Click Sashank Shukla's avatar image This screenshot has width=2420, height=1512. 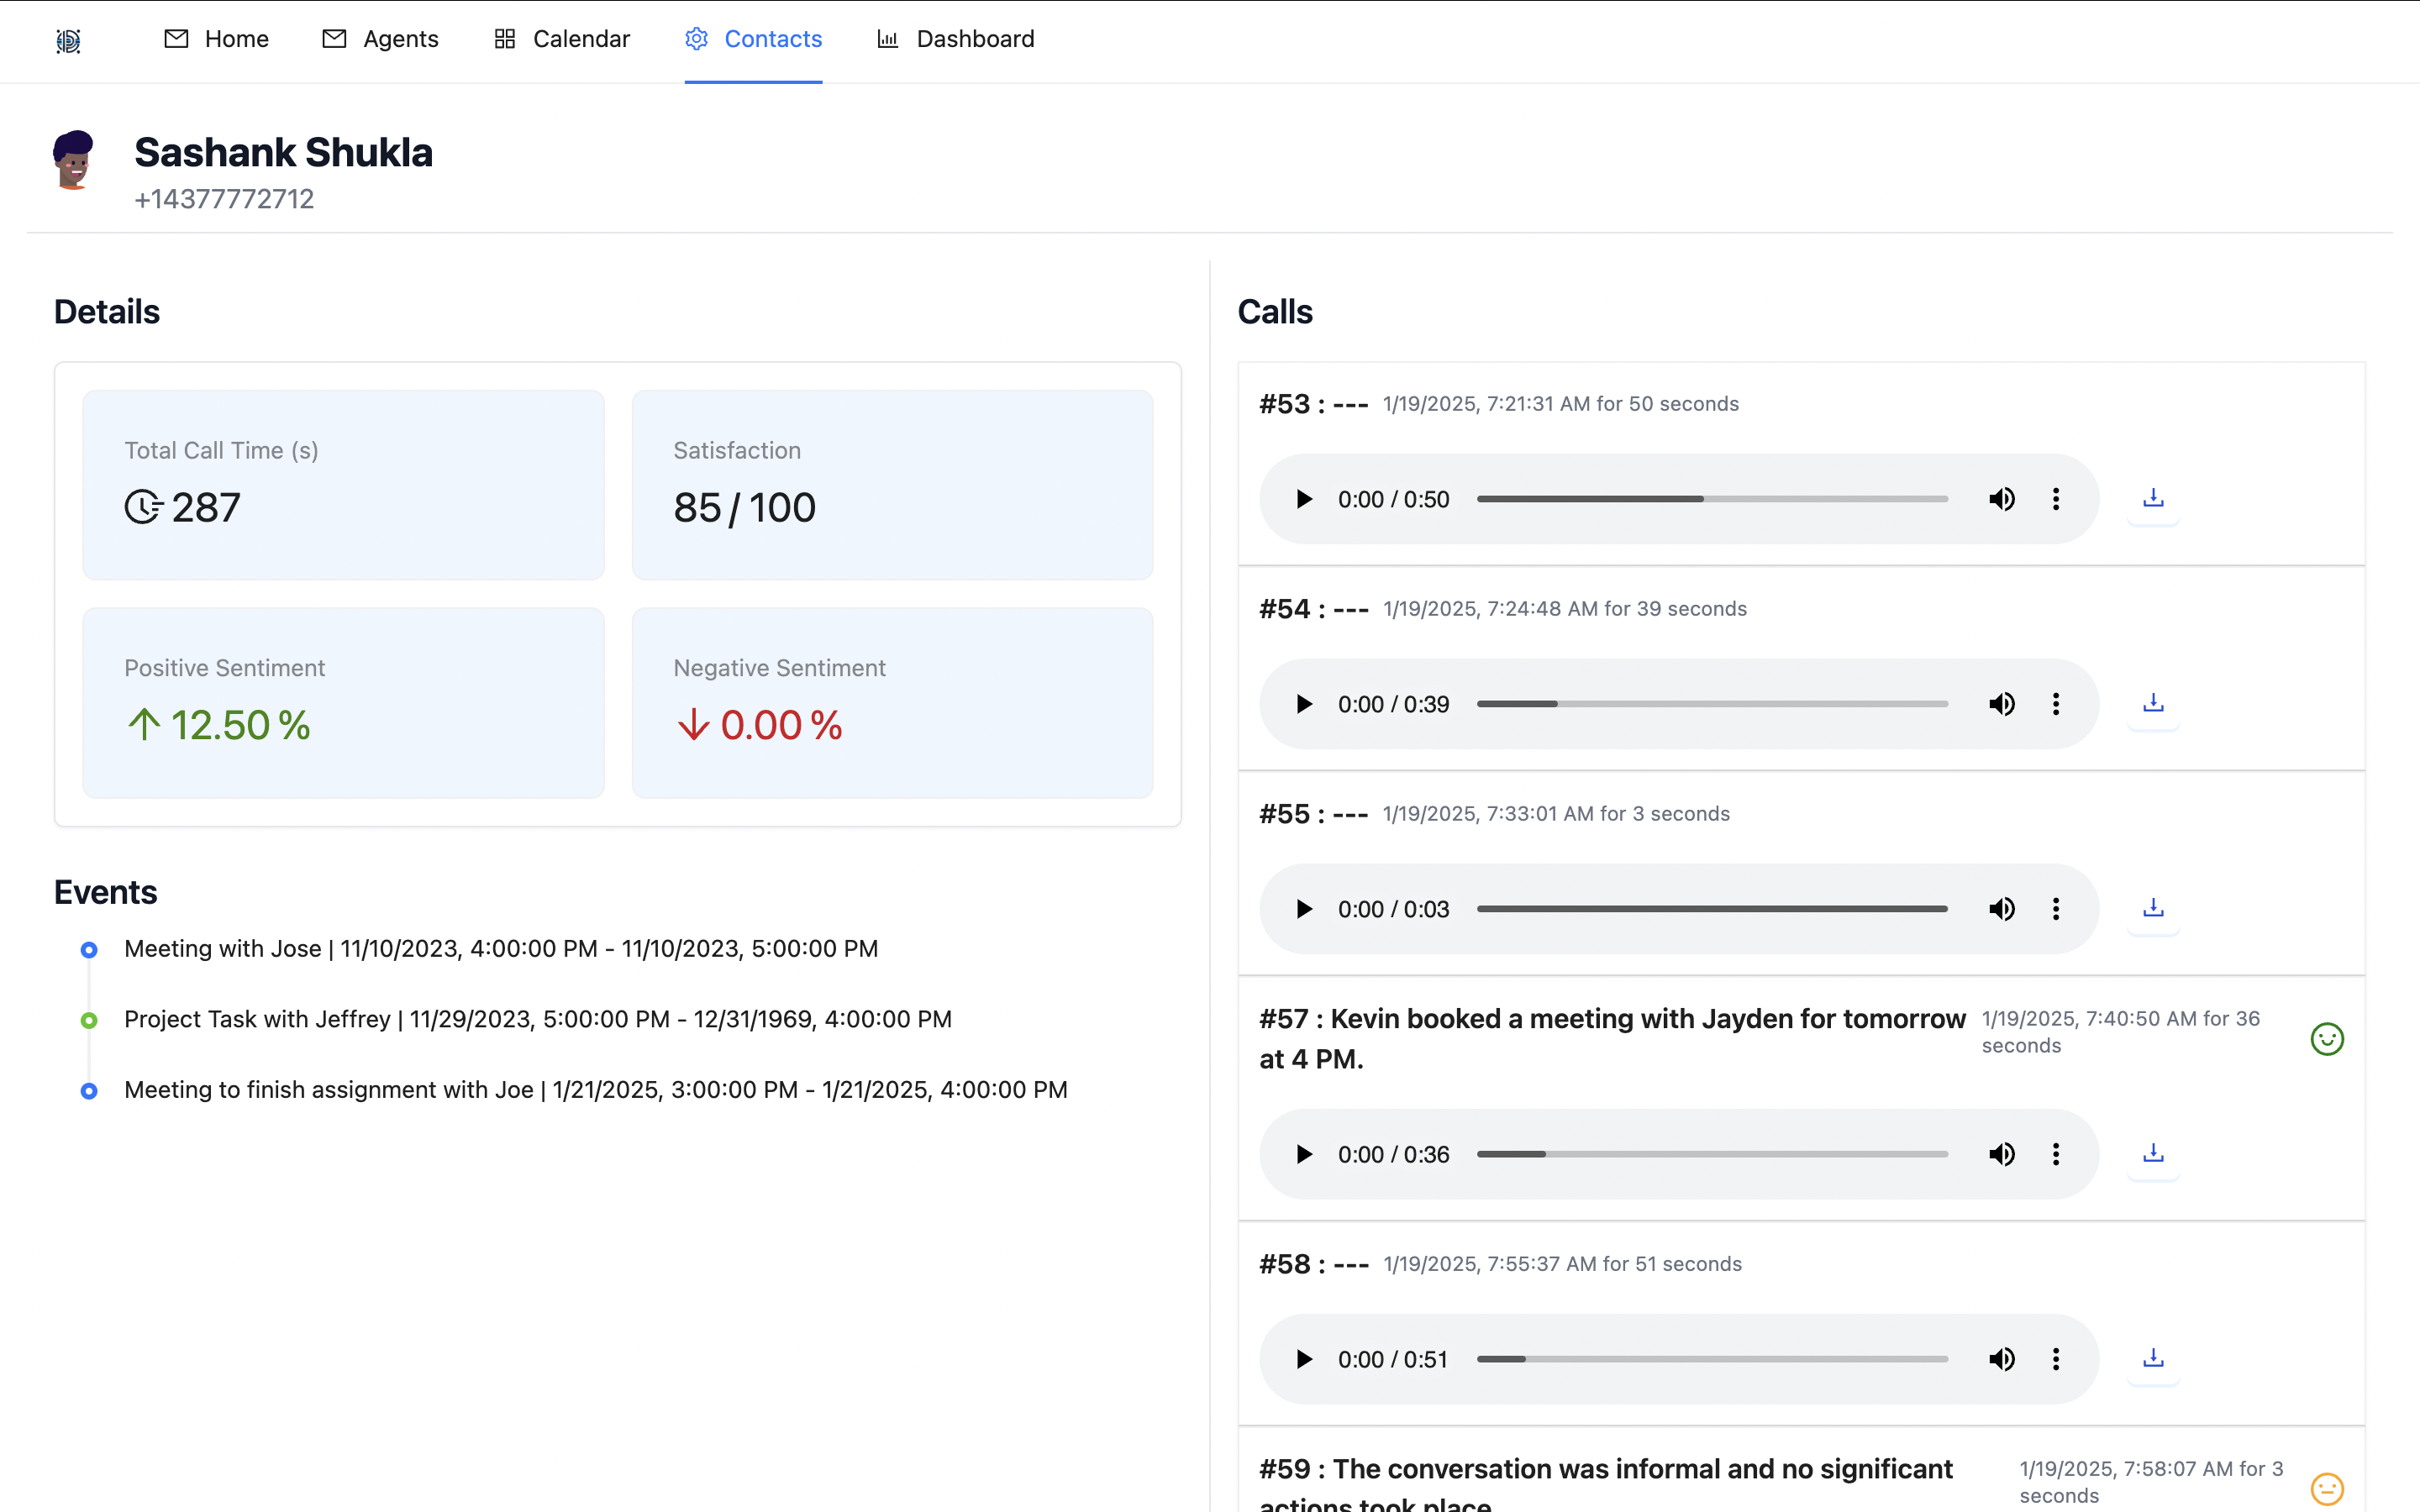73,160
